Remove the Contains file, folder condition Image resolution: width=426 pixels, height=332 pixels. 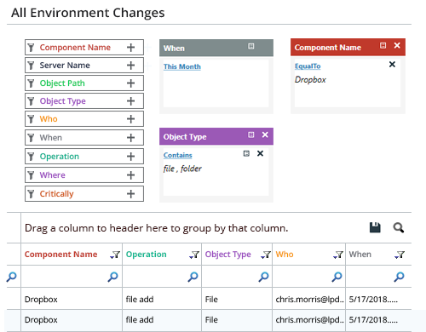tap(260, 153)
